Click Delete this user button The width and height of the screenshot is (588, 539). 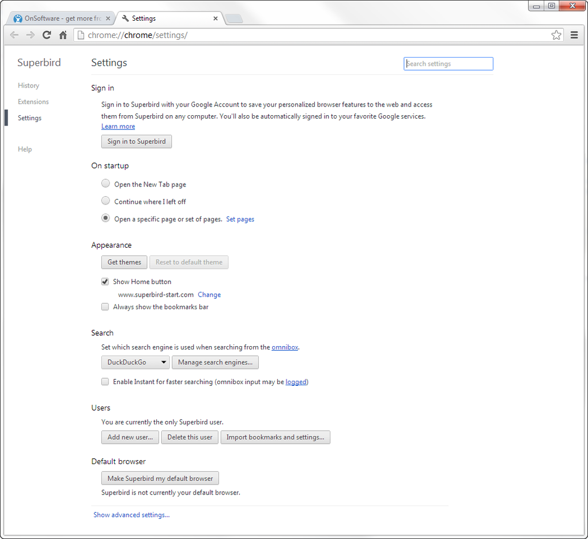click(x=190, y=437)
